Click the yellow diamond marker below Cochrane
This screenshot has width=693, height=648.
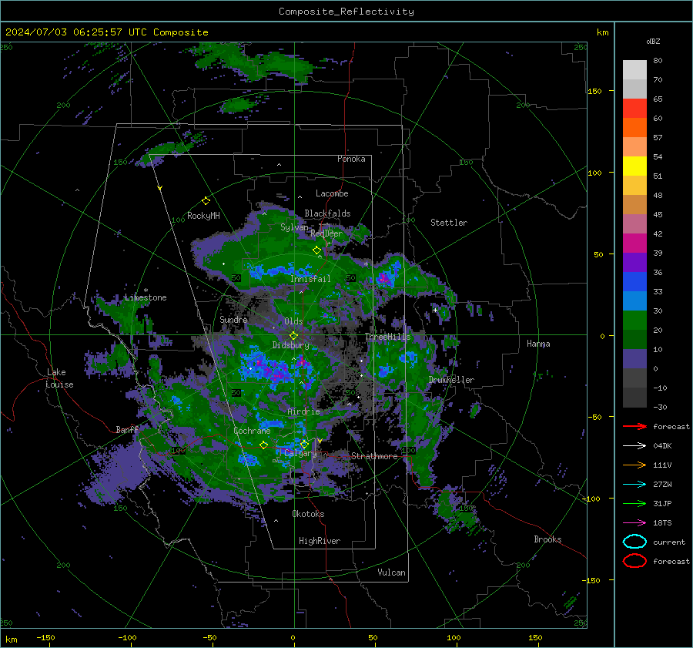coord(263,445)
